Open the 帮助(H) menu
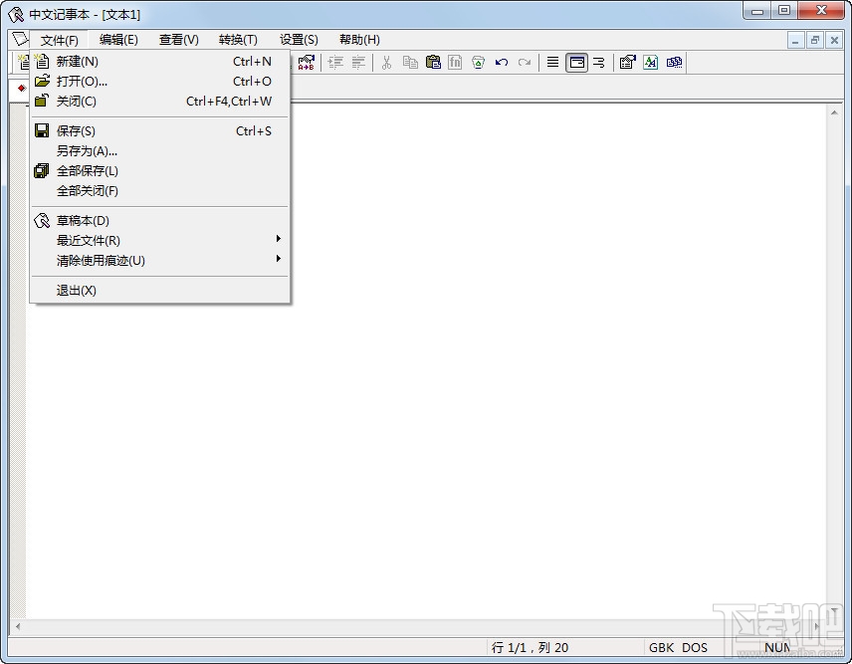The image size is (852, 664). tap(359, 40)
